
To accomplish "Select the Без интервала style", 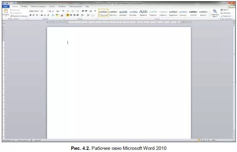I will click(113, 13).
